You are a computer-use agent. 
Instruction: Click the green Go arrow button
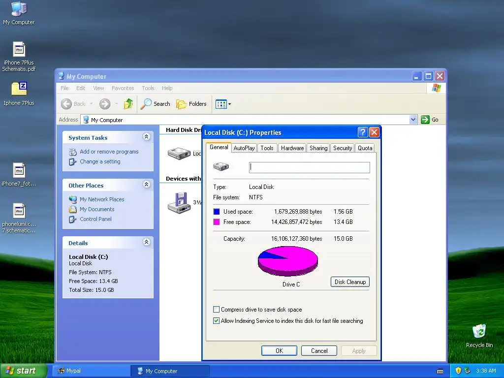pos(425,120)
